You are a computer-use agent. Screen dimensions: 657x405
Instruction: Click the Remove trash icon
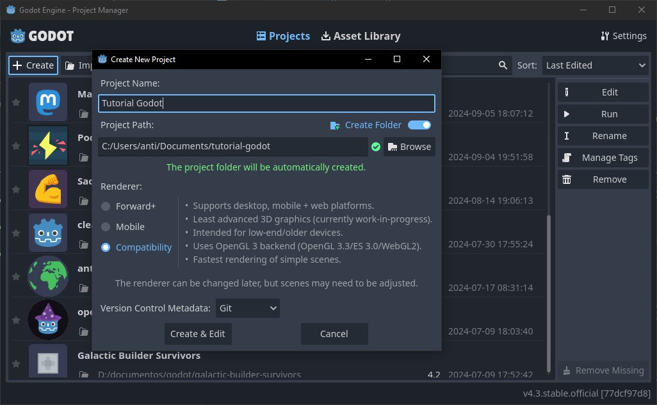pyautogui.click(x=566, y=179)
